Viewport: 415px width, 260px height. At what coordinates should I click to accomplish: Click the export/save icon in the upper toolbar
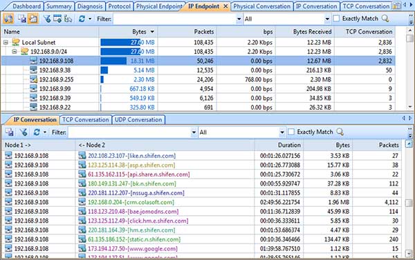pos(21,19)
